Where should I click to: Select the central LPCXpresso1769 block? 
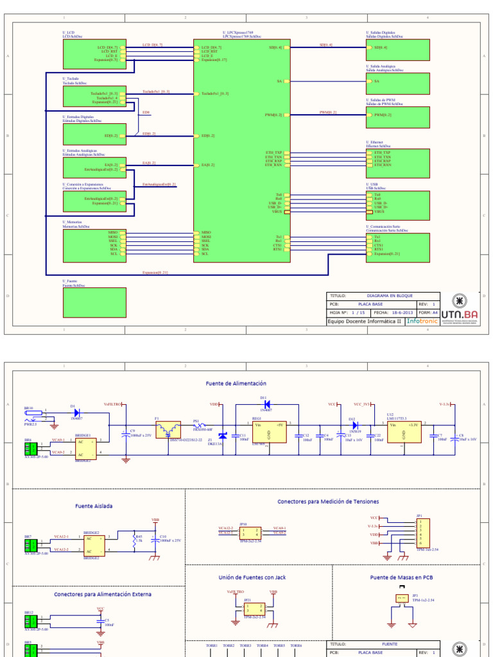(x=242, y=151)
